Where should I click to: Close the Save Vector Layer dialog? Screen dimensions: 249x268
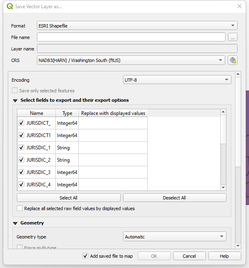[240, 7]
